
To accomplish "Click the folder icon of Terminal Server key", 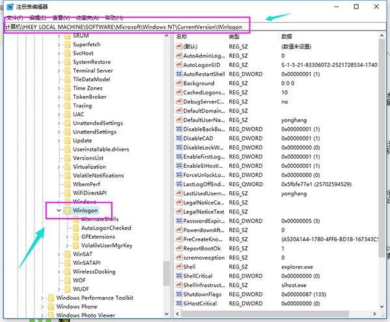I will [68, 71].
